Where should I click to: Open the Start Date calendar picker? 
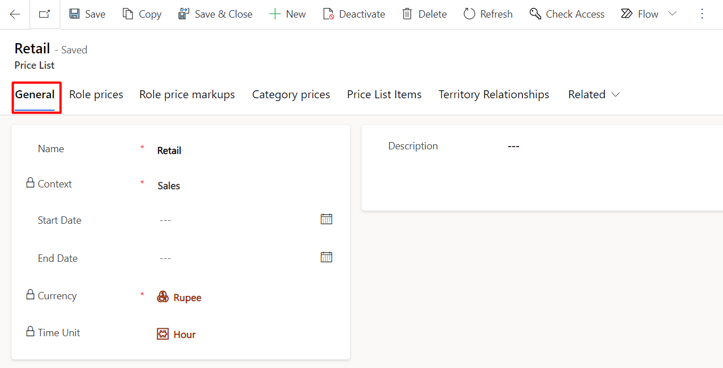326,218
